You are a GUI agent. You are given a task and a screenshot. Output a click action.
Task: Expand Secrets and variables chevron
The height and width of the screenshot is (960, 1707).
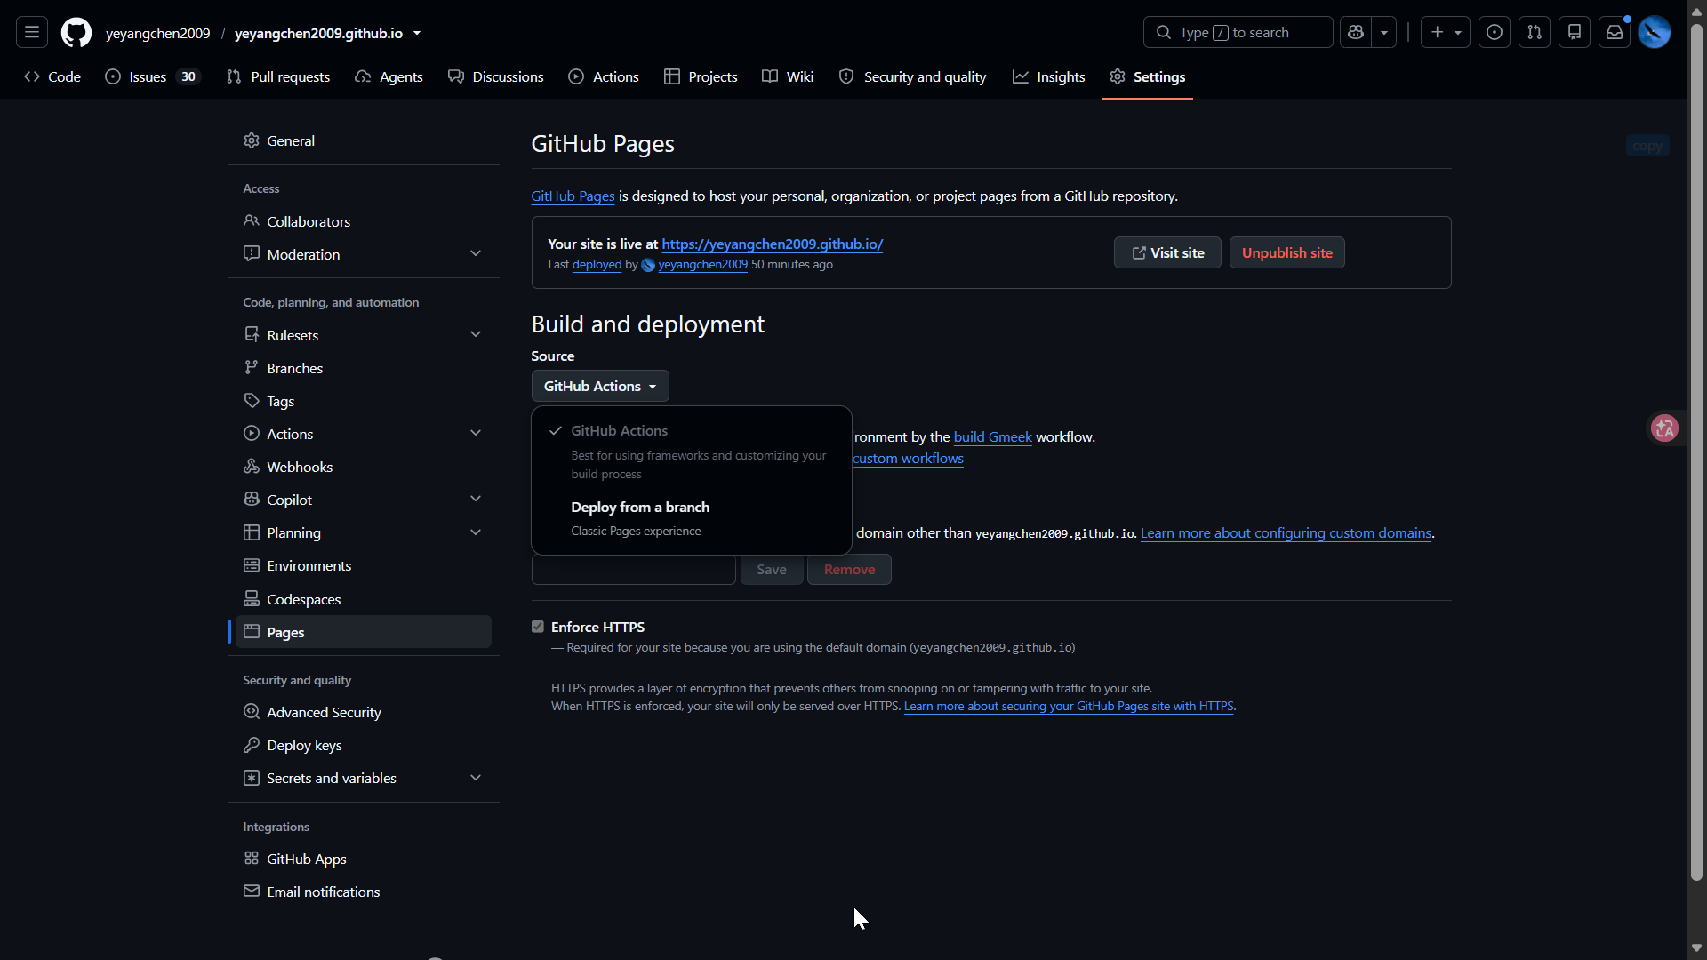click(476, 779)
